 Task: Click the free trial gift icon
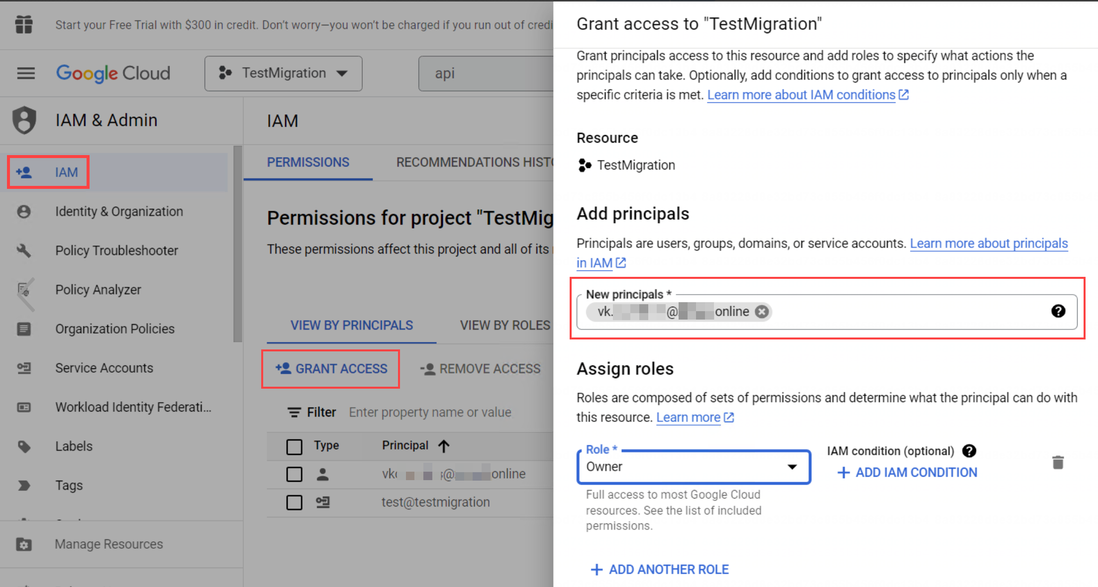(x=24, y=24)
